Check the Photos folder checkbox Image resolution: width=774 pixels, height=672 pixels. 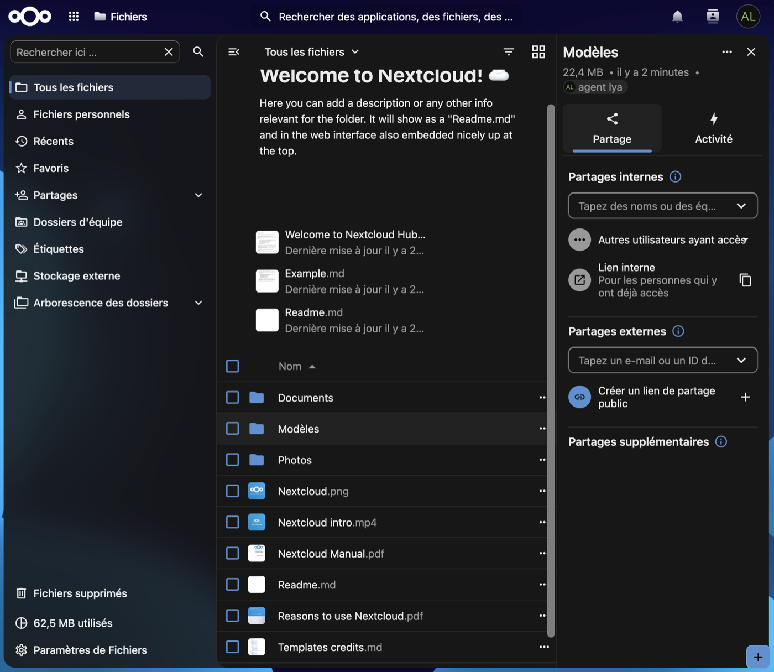233,460
